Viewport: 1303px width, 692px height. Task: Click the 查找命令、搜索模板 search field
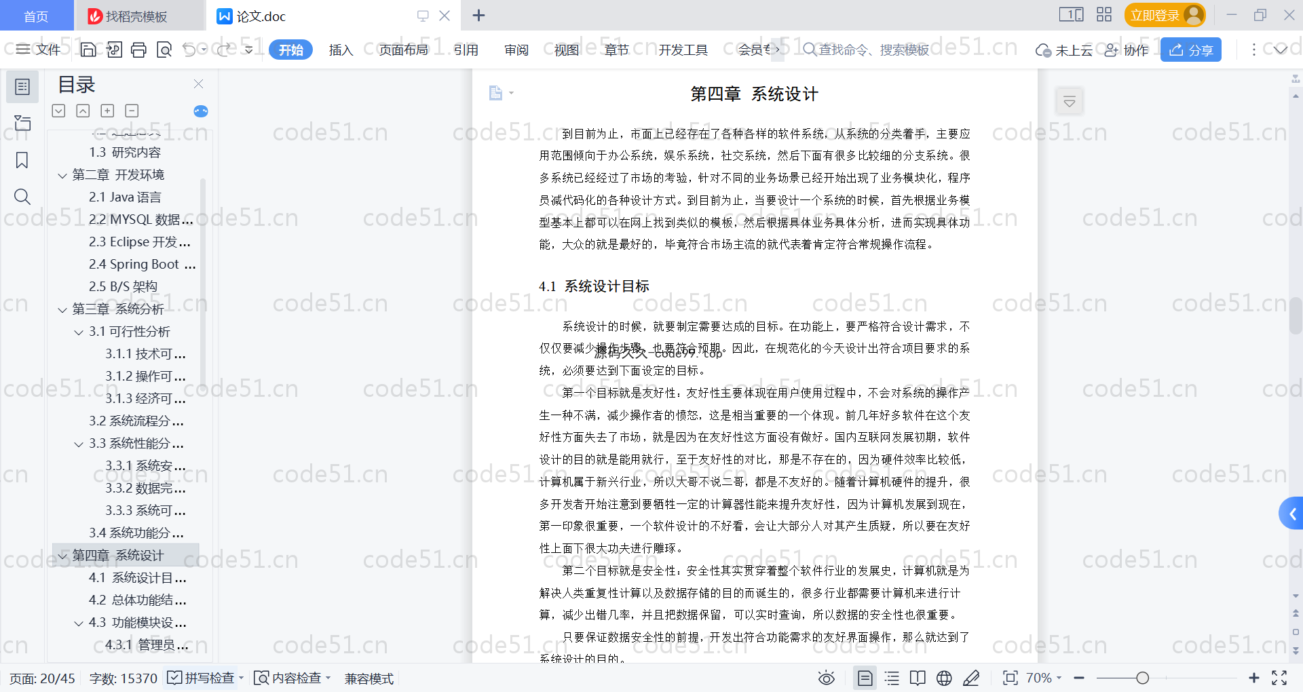[x=867, y=50]
